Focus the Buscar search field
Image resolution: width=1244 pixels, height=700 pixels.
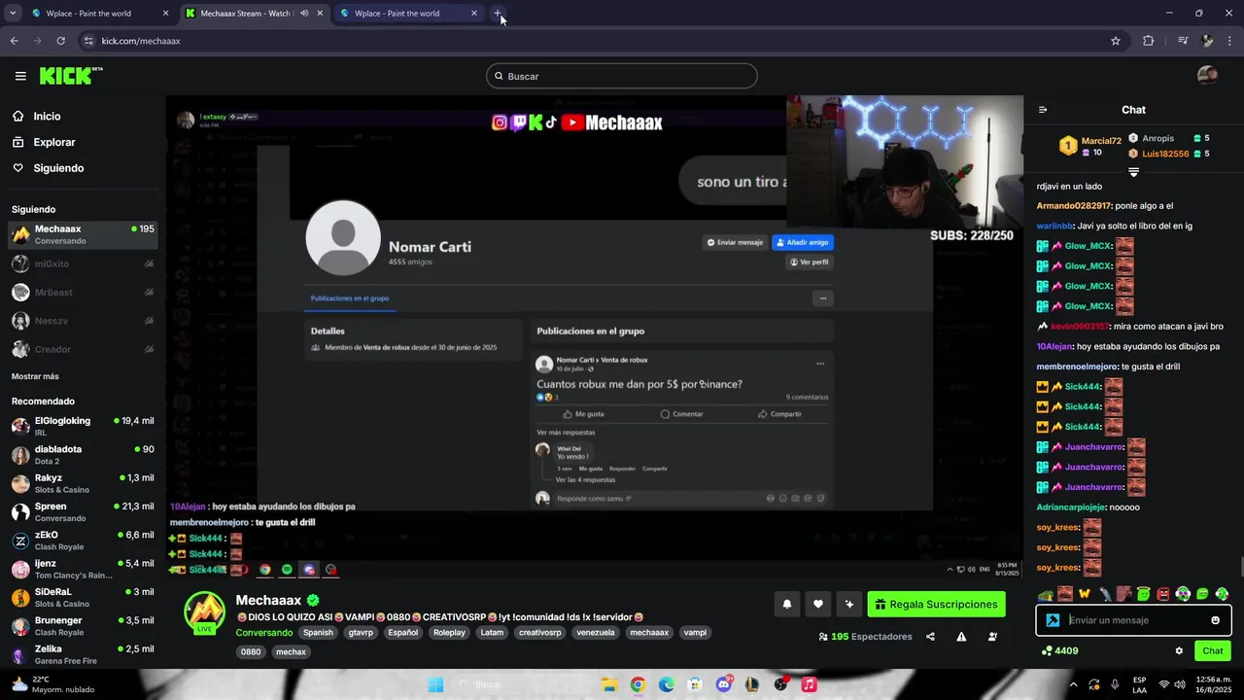622,76
